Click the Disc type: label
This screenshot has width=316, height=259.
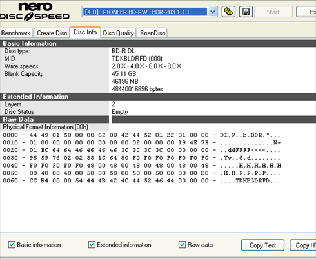[17, 51]
